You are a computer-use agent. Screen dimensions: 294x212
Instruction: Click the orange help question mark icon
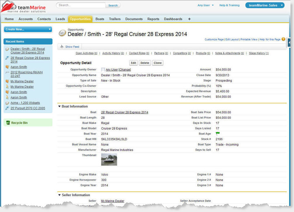[283, 39]
